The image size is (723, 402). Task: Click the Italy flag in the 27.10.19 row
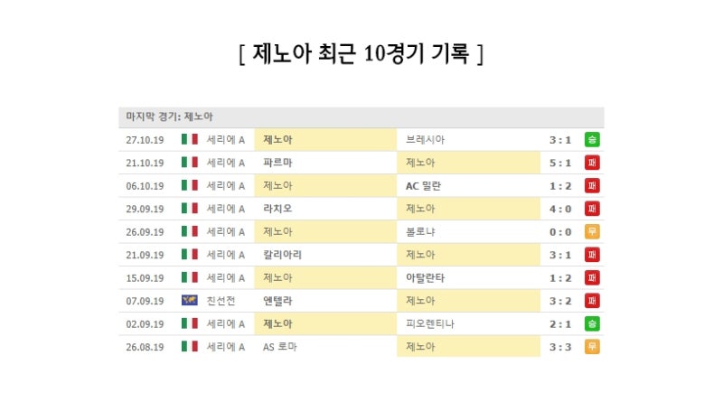[x=190, y=139]
